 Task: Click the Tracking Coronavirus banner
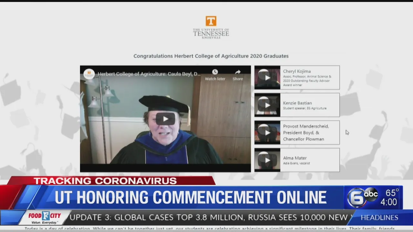pyautogui.click(x=105, y=181)
